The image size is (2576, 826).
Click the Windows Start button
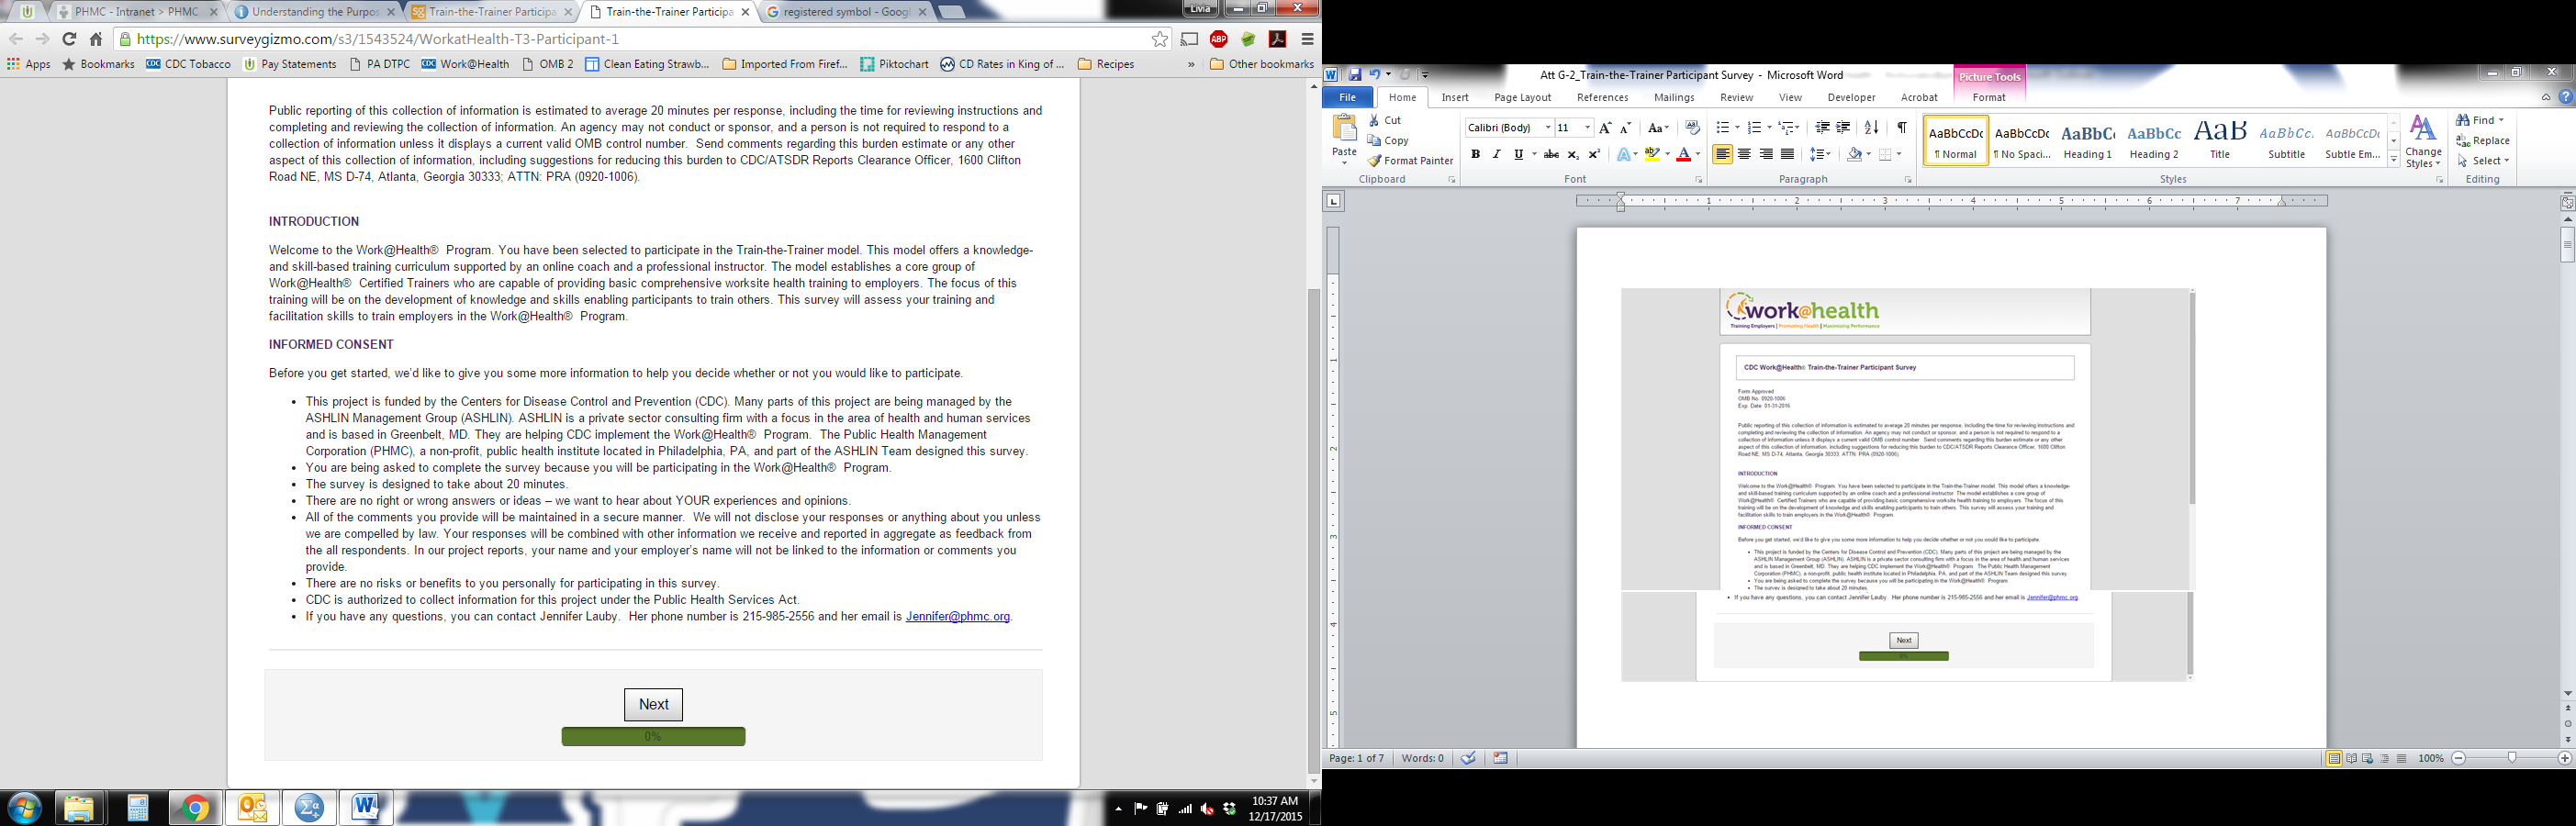click(x=24, y=808)
